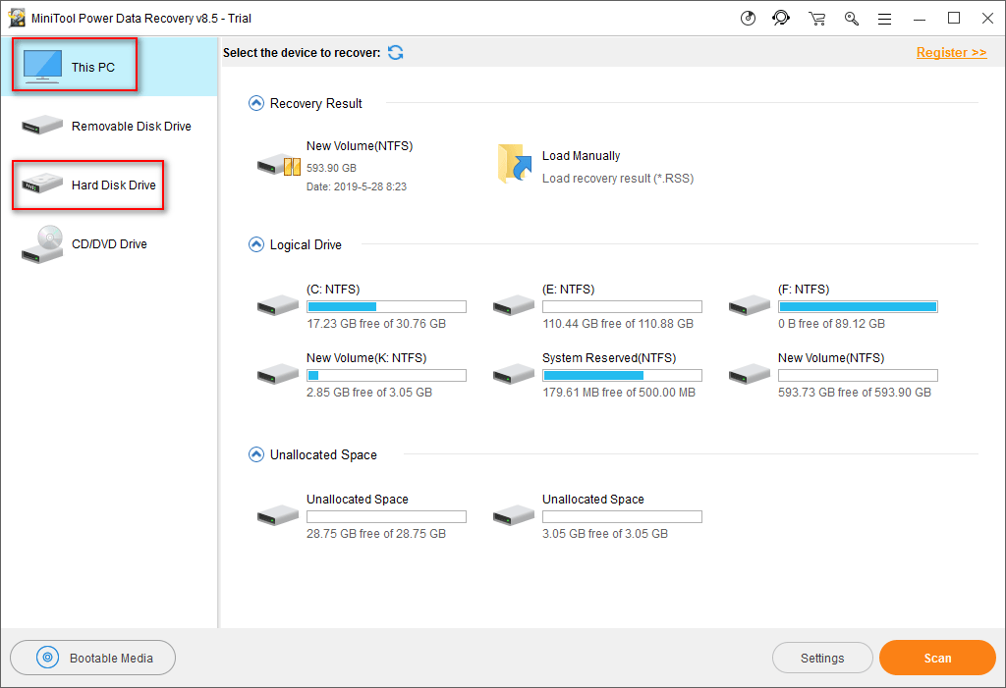Click "17.23 GB free of 30.76 GB" text

coord(376,324)
